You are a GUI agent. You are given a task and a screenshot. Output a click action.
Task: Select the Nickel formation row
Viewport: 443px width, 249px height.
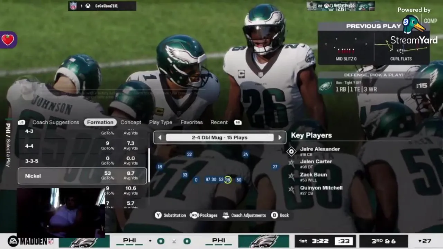coord(82,176)
